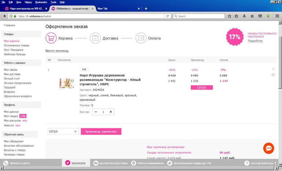Bookmark this page with star icon
282x171 pixels.
229,16
